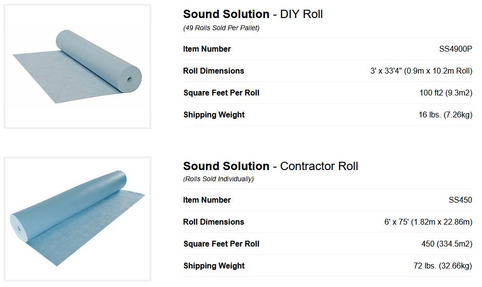Click the Contractor Roll Shipping Weight label

click(214, 266)
